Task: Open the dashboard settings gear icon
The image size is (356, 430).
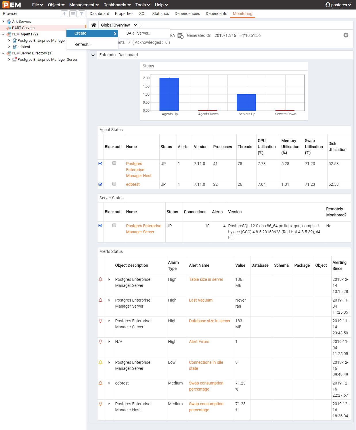Action: (x=346, y=35)
